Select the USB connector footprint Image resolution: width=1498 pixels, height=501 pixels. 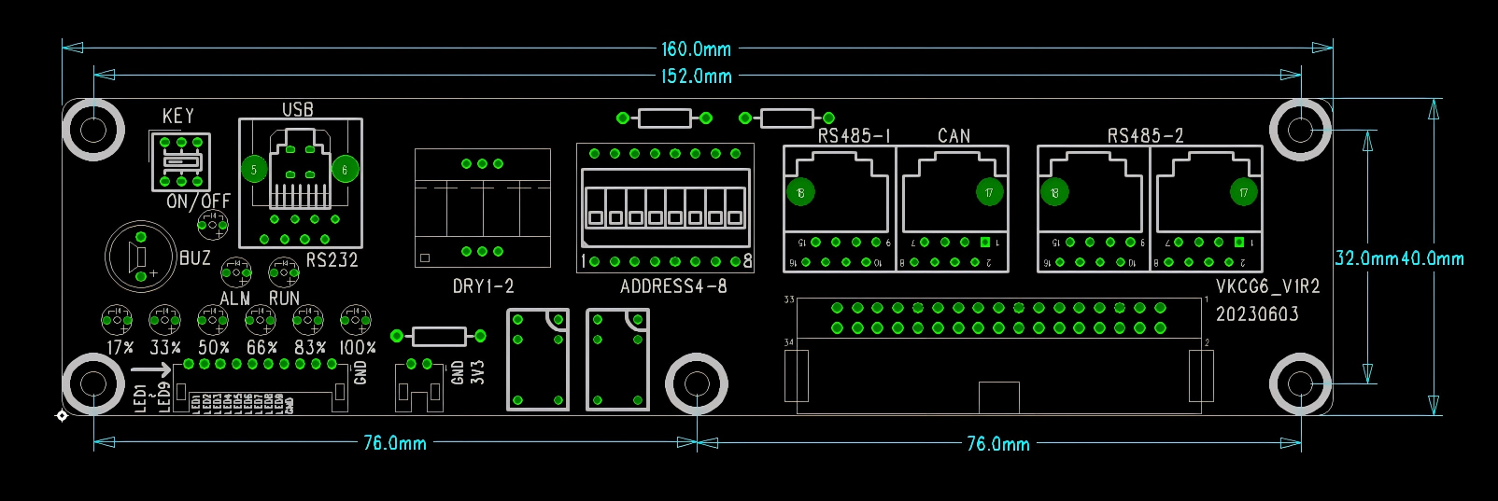[x=300, y=182]
